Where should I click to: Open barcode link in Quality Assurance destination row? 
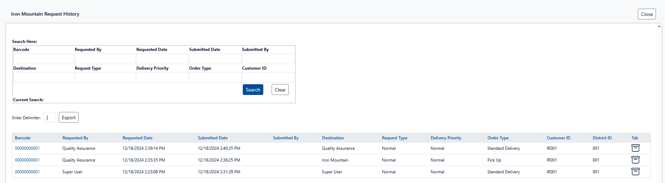click(x=27, y=148)
